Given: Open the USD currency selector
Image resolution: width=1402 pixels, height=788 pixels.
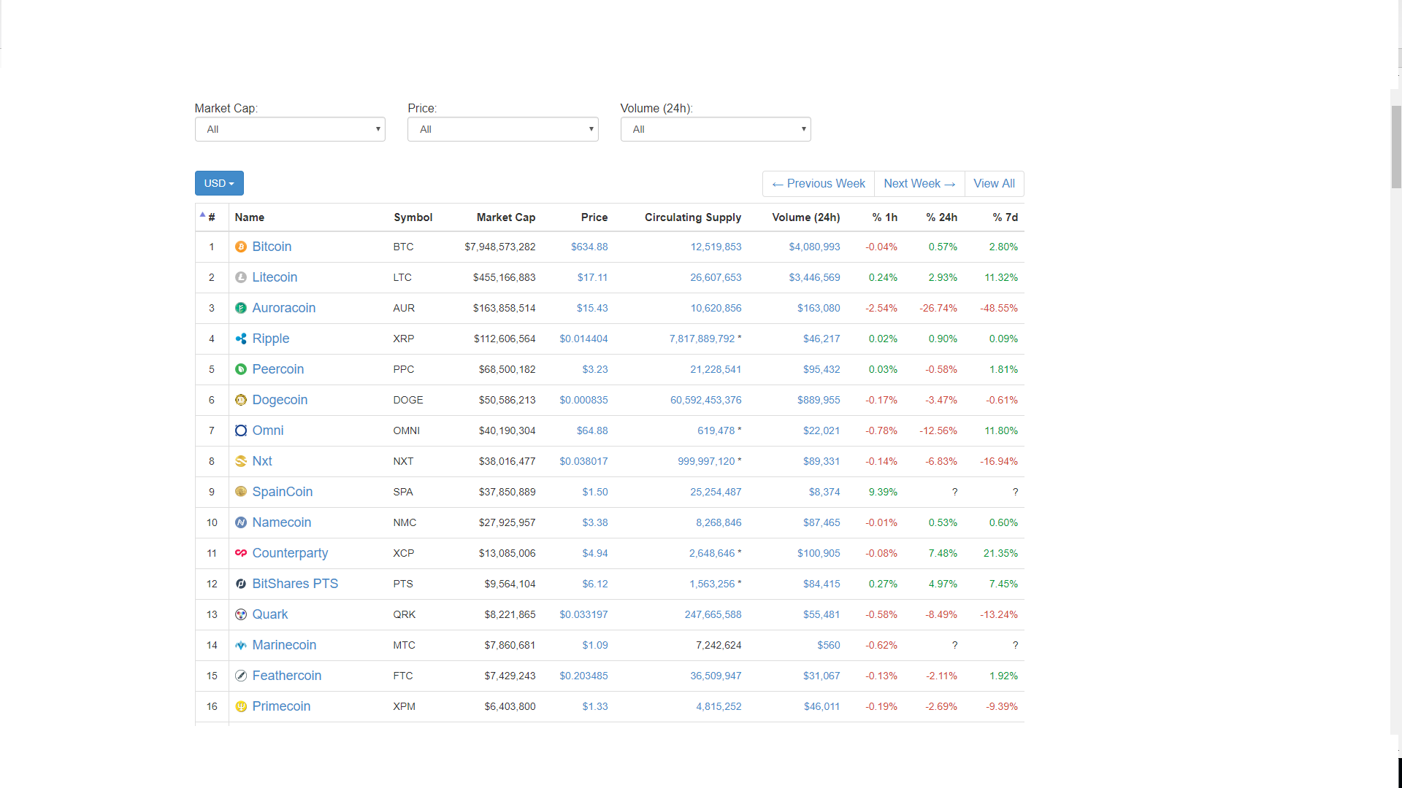Looking at the screenshot, I should pos(219,183).
